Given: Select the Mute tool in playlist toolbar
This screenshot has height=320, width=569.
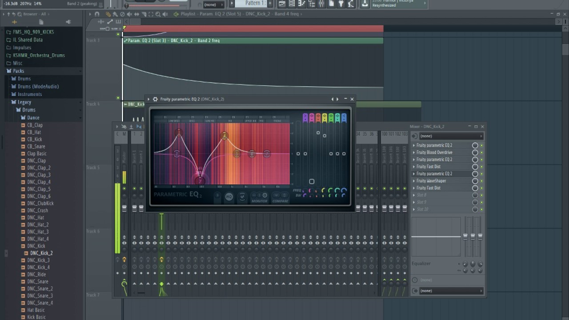Looking at the screenshot, I should click(x=129, y=14).
